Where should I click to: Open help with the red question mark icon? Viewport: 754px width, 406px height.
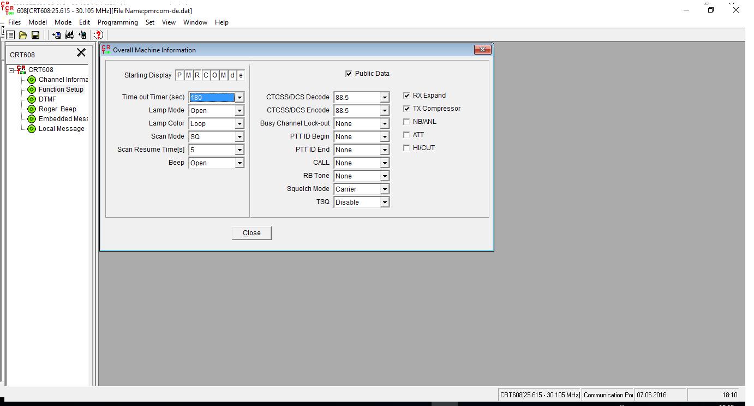[x=99, y=35]
